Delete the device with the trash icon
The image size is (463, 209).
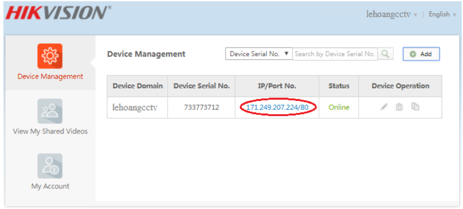tap(399, 107)
